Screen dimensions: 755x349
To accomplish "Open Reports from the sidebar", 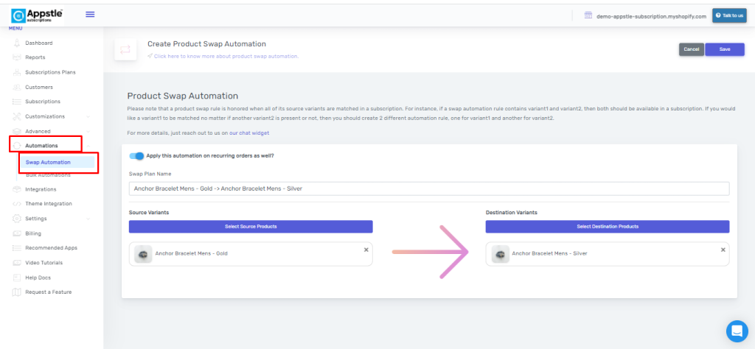I will click(x=35, y=57).
